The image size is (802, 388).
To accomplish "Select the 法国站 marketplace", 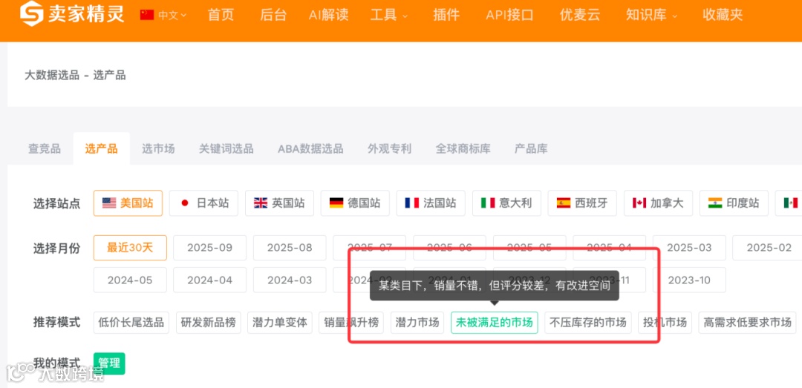I will 431,203.
